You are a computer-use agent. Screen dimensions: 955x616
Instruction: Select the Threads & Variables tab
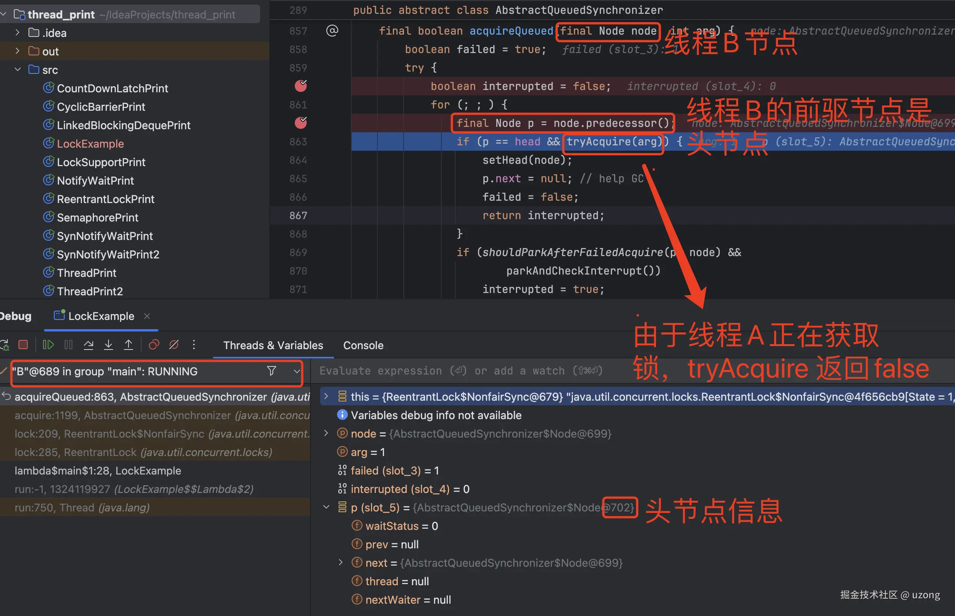pos(273,345)
